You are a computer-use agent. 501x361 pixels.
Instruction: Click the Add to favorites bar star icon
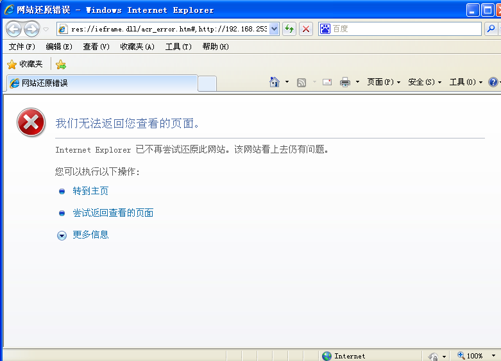pos(61,64)
